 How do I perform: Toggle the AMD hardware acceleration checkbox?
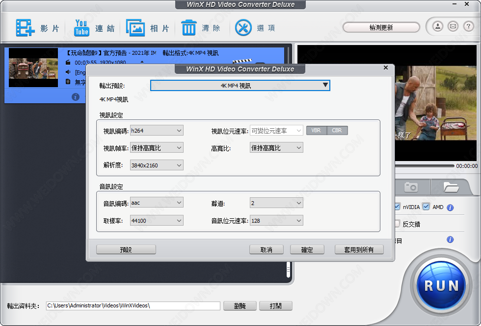[x=426, y=207]
